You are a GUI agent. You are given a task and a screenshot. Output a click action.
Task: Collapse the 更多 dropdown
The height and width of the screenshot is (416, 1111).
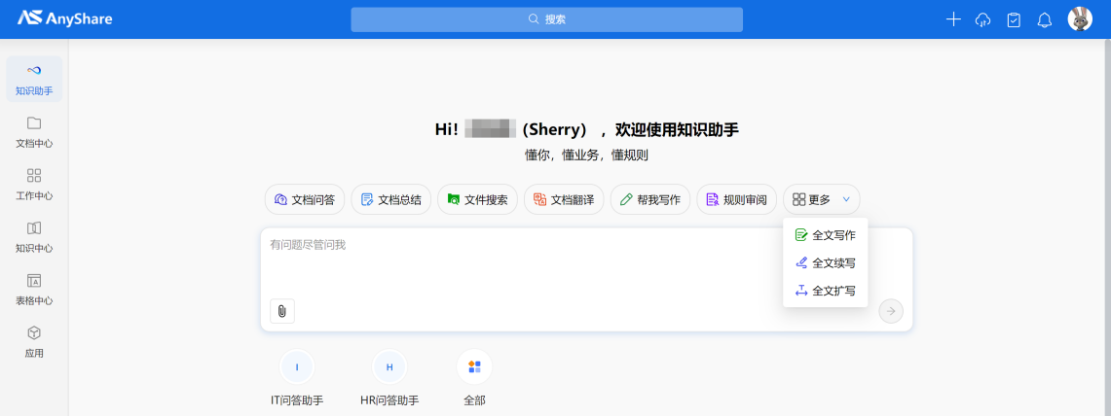pyautogui.click(x=821, y=200)
